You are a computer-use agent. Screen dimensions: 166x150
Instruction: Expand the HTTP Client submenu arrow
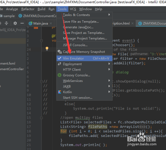109,69
